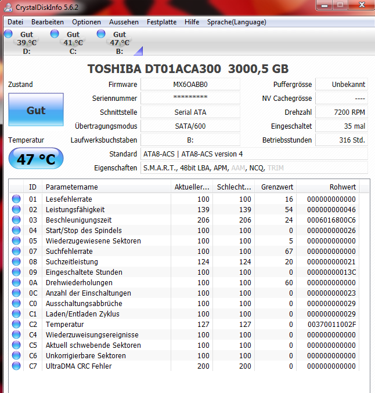This screenshot has width=375, height=393.
Task: Click status orb of Beschleunigungszeit row
Action: point(16,220)
